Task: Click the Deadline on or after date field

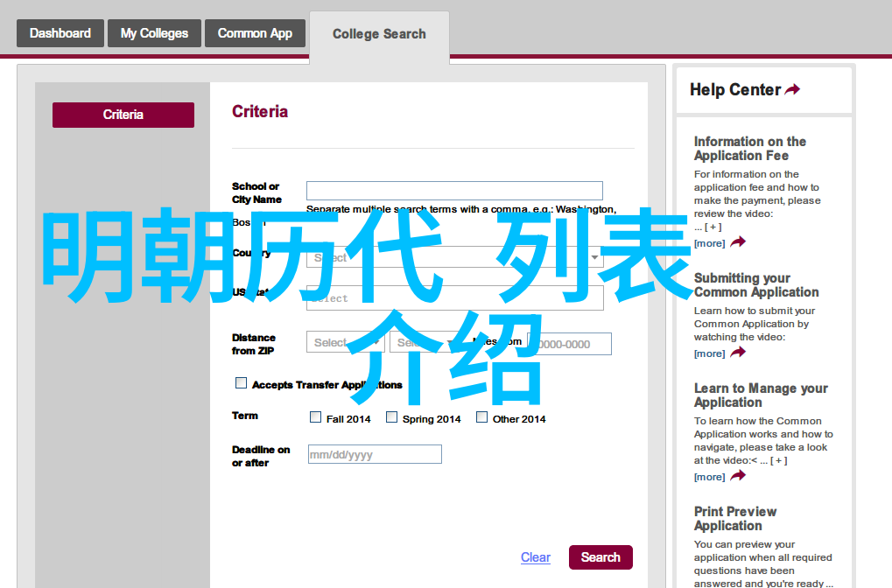Action: [375, 454]
